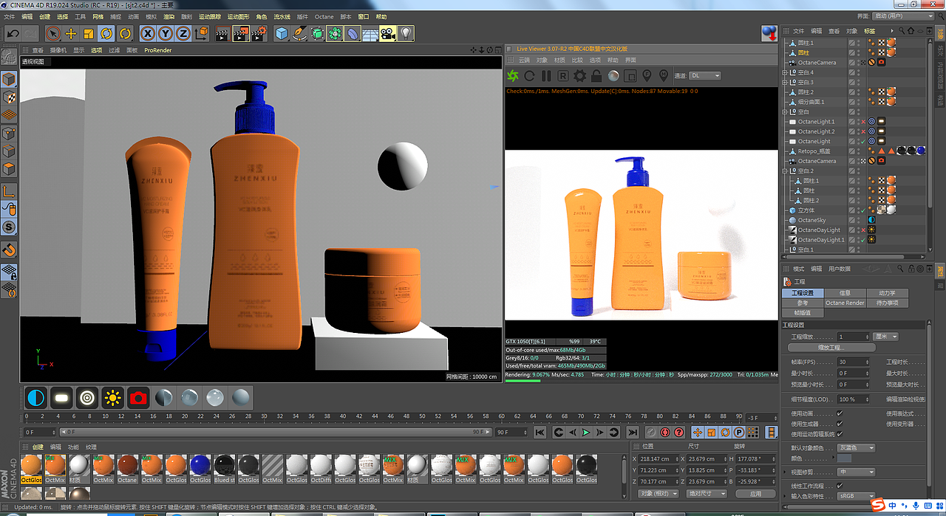This screenshot has height=516, width=946.
Task: Add a Camera object from toolbar
Action: click(389, 33)
